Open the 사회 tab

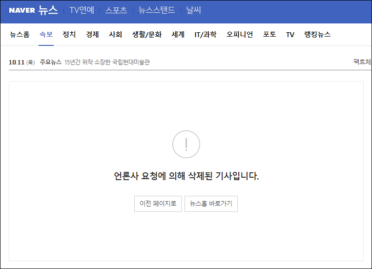tap(115, 35)
